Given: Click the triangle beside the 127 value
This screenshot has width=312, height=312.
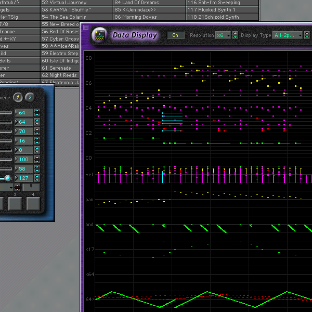Looking at the screenshot, I should click(16, 178).
